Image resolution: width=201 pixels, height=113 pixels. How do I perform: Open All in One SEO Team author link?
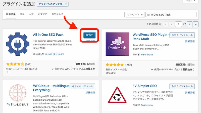pyautogui.click(x=53, y=54)
